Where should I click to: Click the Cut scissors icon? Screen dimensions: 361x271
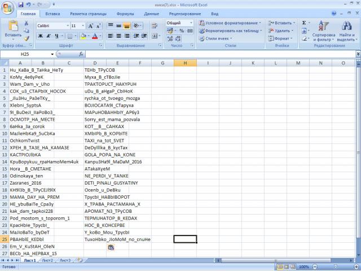27,23
